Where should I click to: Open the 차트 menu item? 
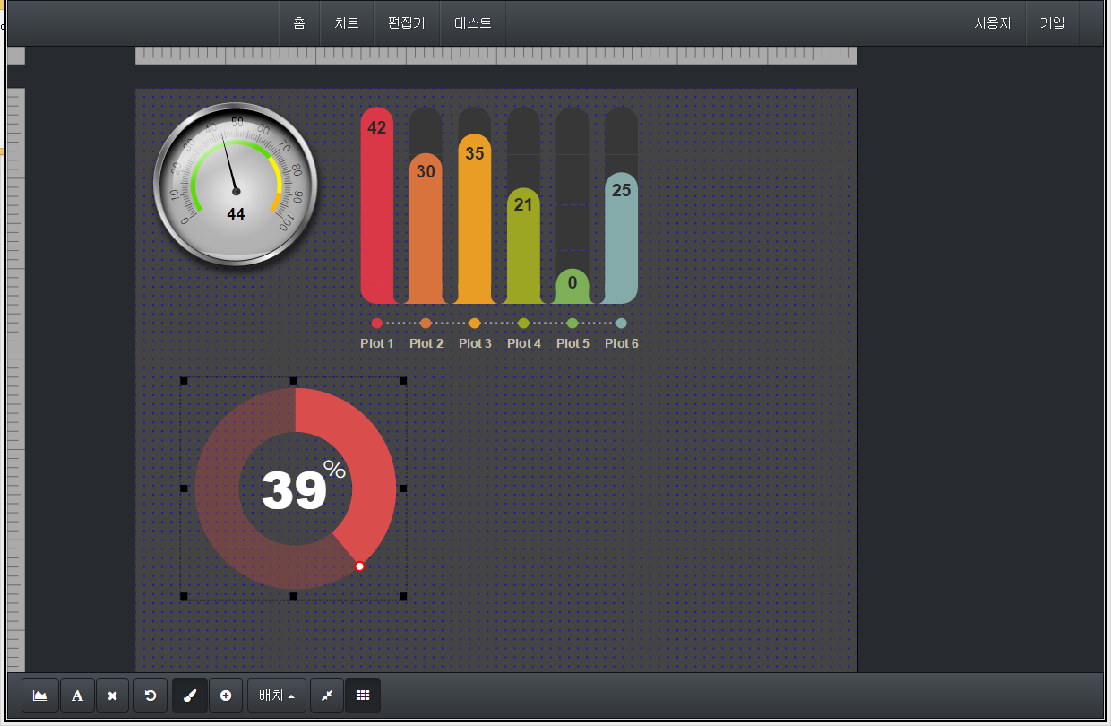coord(347,23)
